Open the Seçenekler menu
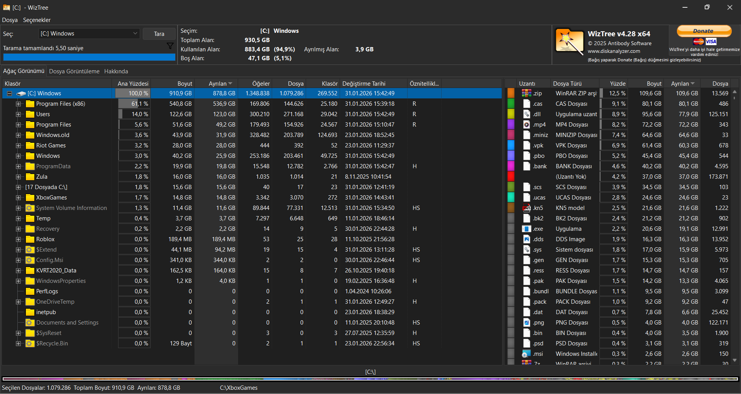This screenshot has height=394, width=741. (x=37, y=20)
